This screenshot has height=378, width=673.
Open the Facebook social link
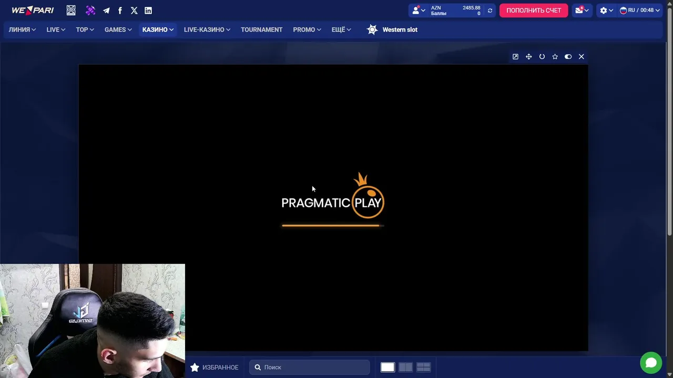tap(120, 10)
